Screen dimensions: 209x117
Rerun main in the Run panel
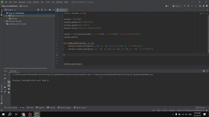tap(5, 75)
